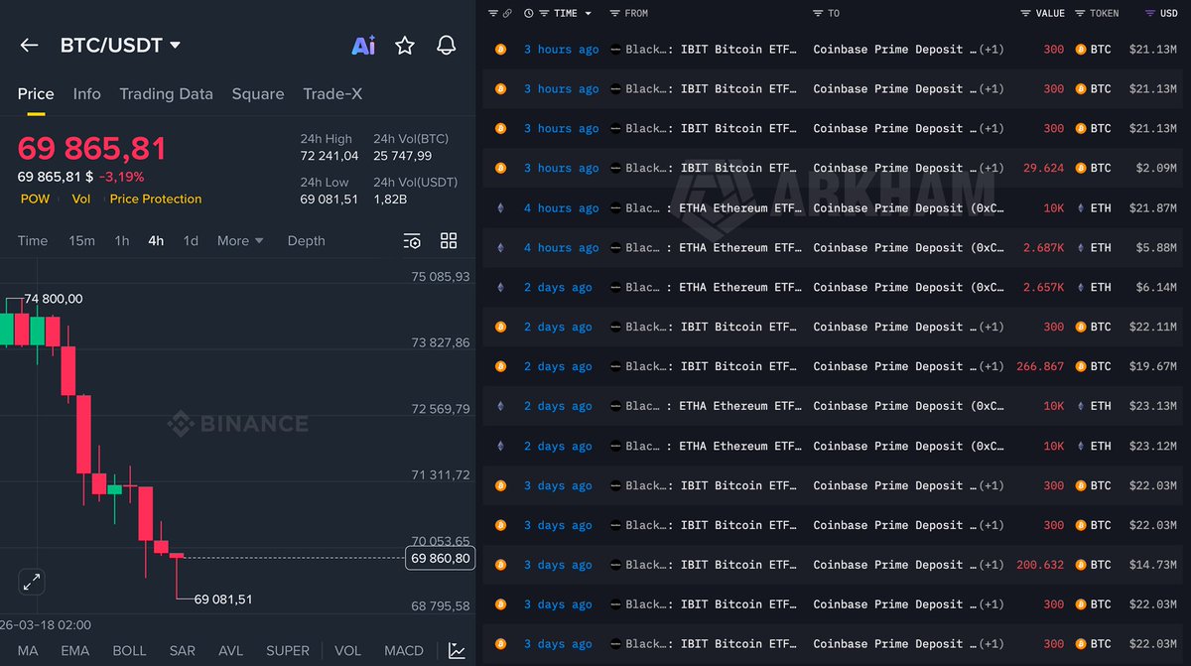Toggle the MA indicator
Screen dimensions: 1191x666
pos(28,651)
